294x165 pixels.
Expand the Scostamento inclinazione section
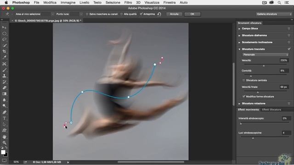239,42
